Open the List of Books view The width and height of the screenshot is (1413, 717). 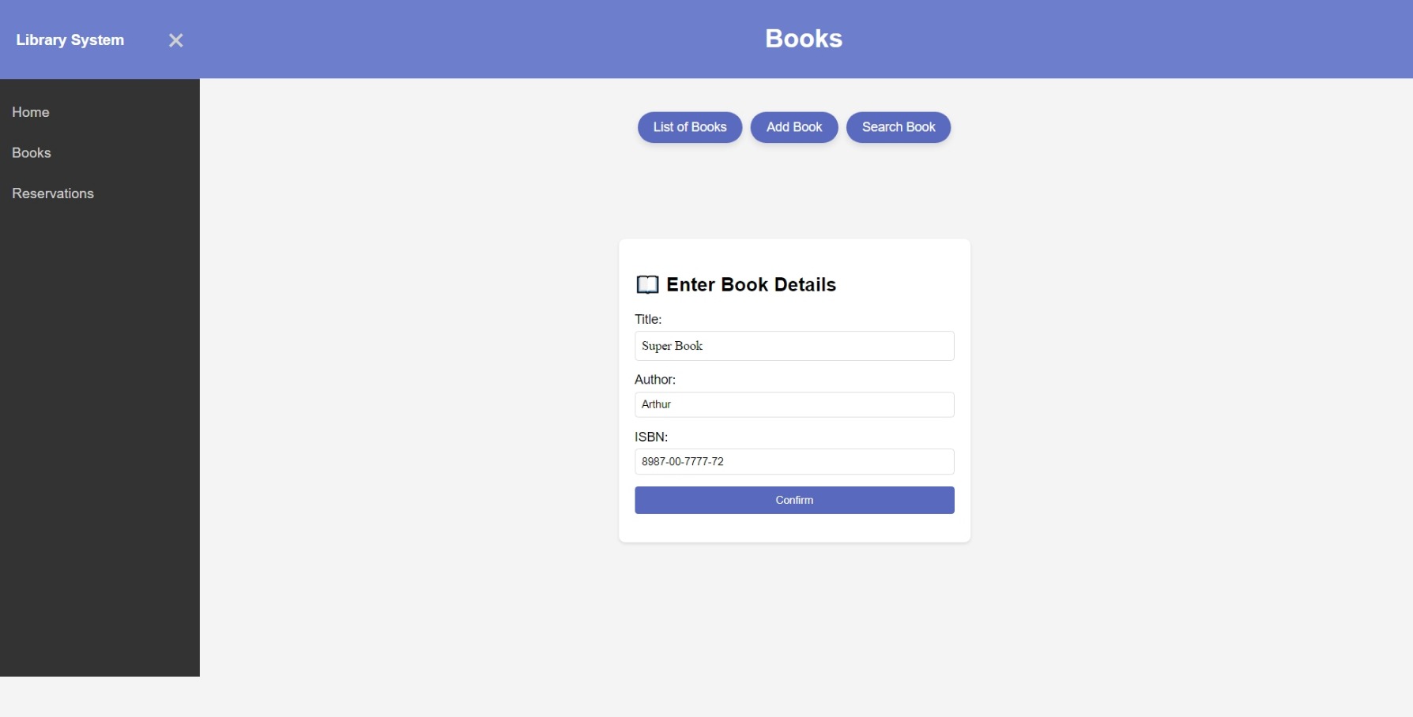(689, 126)
